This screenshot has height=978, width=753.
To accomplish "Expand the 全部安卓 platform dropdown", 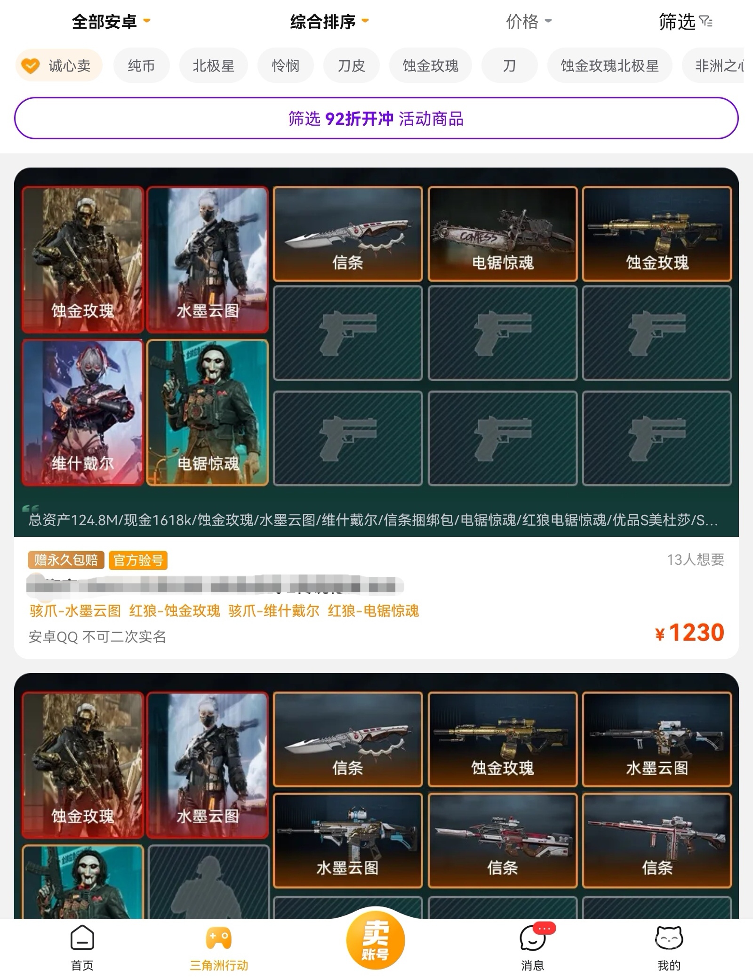I will [111, 22].
